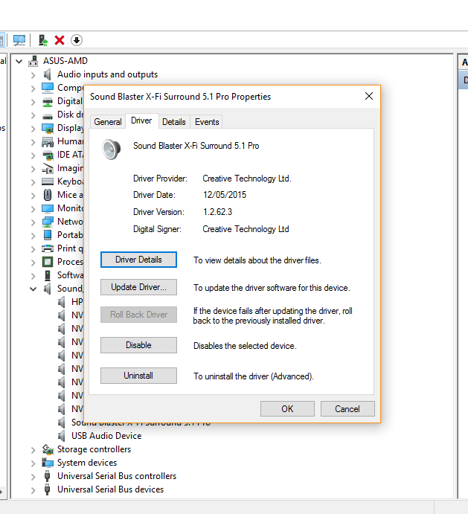
Task: Dismiss the dialog with Cancel
Action: [x=347, y=409]
